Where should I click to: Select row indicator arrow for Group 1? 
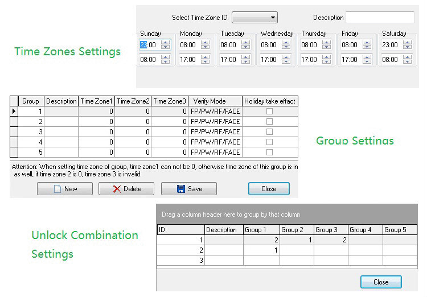click(x=14, y=112)
